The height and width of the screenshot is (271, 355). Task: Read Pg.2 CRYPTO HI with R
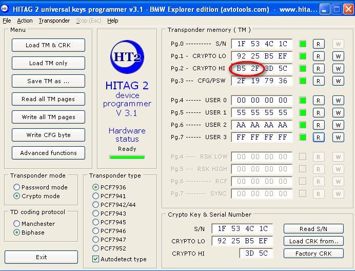coord(319,68)
